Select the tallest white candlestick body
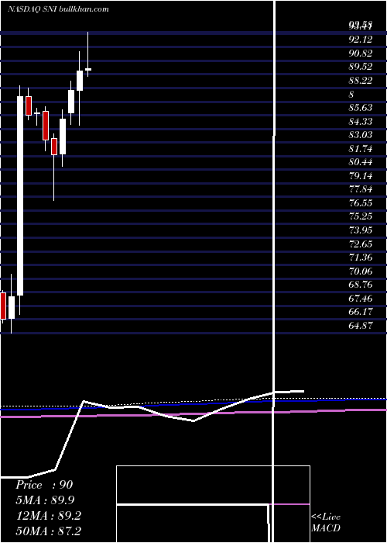The width and height of the screenshot is (387, 543). tap(20, 196)
